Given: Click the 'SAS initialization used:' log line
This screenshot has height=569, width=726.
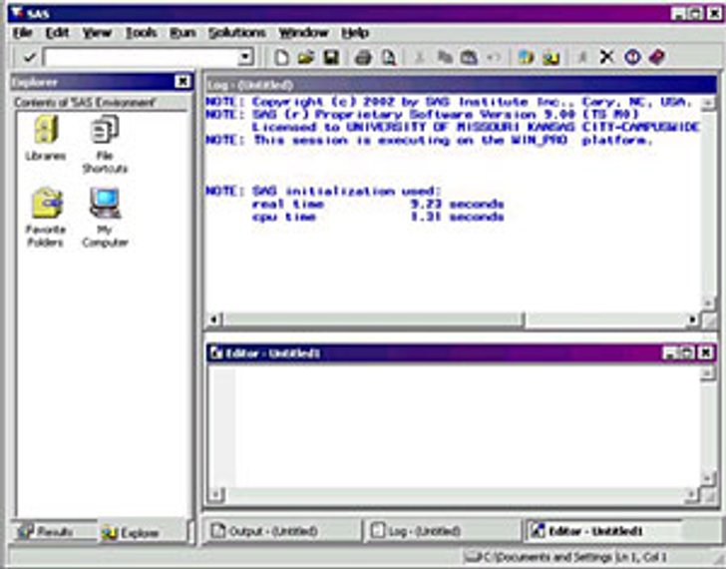Looking at the screenshot, I should pos(323,191).
